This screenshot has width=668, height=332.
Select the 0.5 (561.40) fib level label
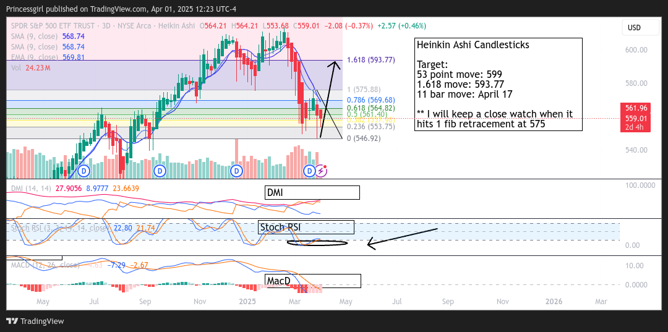[367, 114]
